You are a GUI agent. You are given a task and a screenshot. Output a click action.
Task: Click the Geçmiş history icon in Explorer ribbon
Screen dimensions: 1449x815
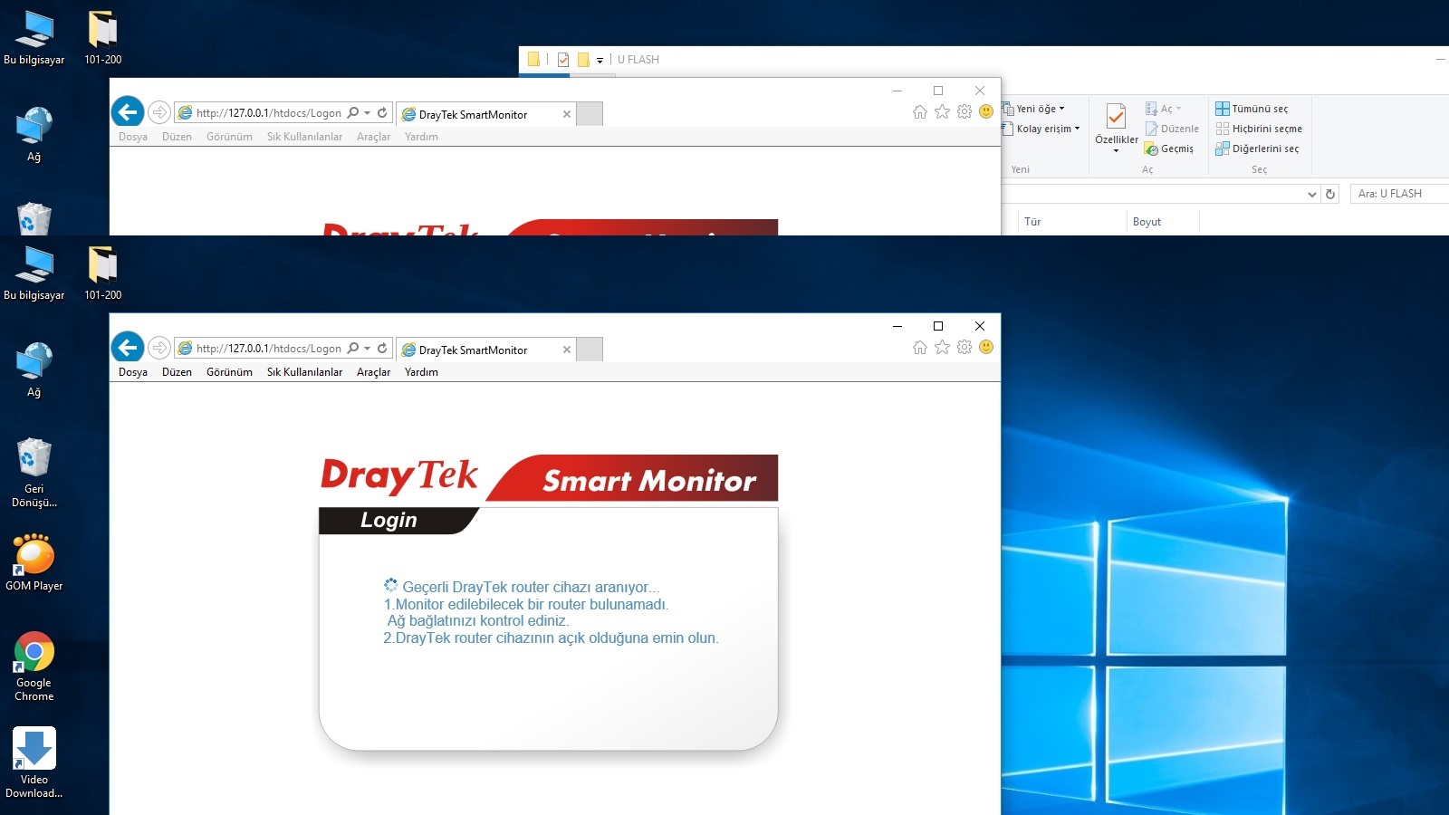click(1169, 149)
